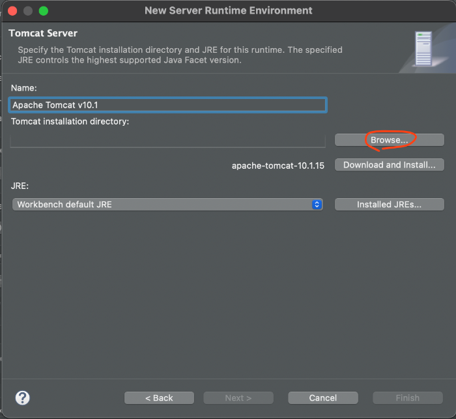Viewport: 456px width, 419px height.
Task: Click the JRE: label
Action: 20,186
